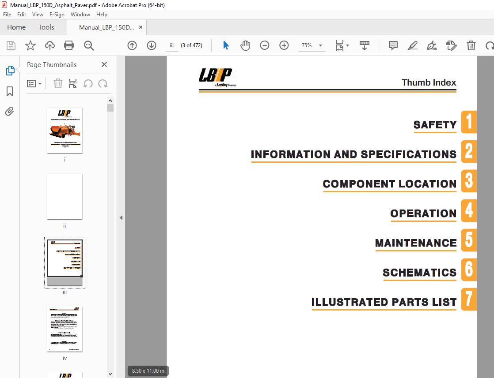Click the page size label 8.50 x 11.00 in

tap(148, 371)
